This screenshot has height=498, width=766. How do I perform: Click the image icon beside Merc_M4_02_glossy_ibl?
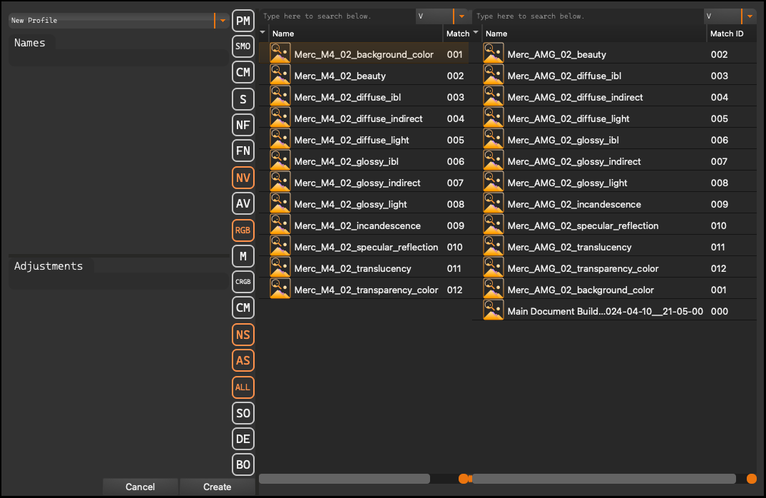coord(280,161)
